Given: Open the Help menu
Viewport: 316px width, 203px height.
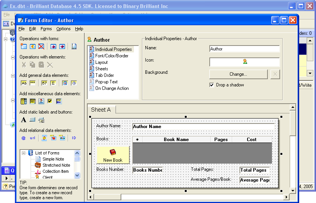Looking at the screenshot, I should [79, 29].
